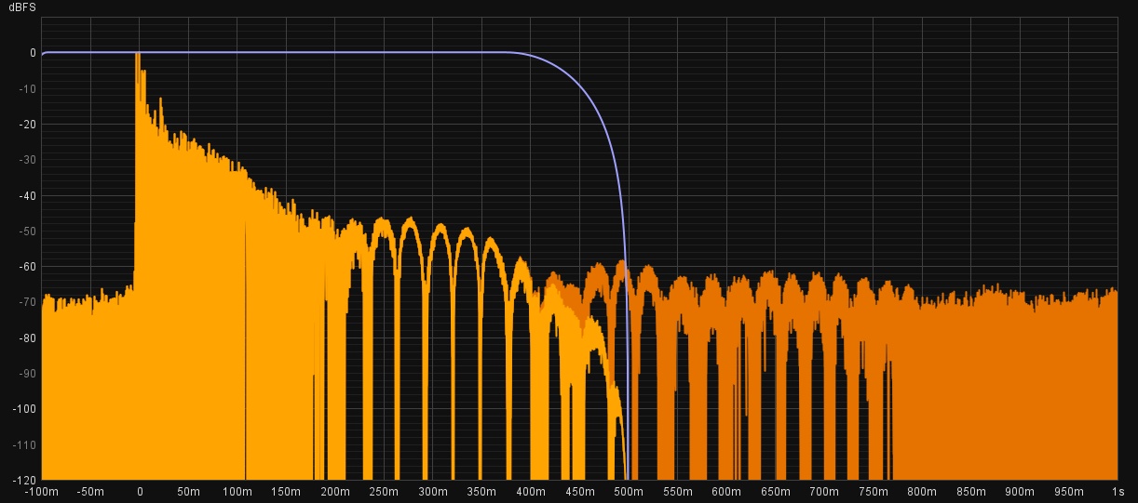The width and height of the screenshot is (1138, 503).
Task: Click the -100m time axis label
Action: point(42,492)
